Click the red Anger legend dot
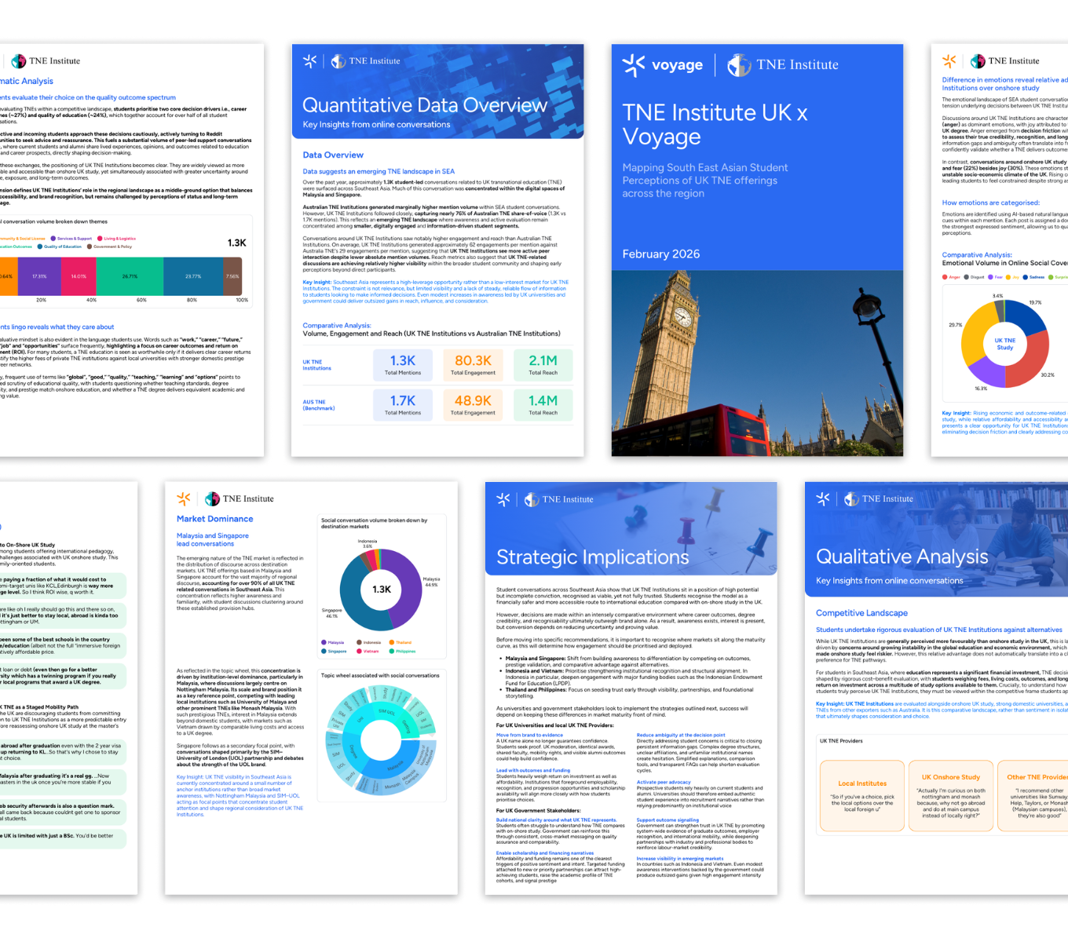 [x=945, y=277]
